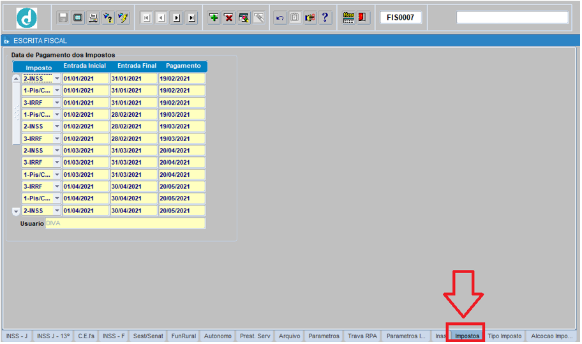The height and width of the screenshot is (344, 582).
Task: Click the Exit door icon
Action: pos(362,18)
